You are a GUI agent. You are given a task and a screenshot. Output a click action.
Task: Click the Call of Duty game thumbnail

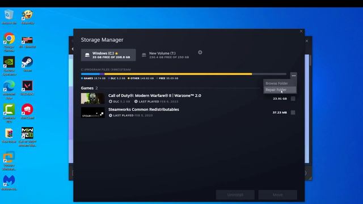pyautogui.click(x=93, y=99)
